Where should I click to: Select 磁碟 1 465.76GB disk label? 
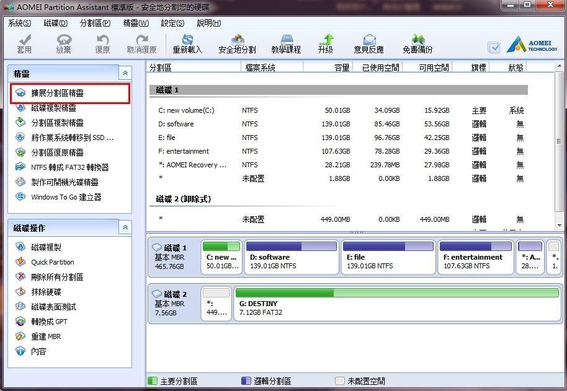pos(174,257)
